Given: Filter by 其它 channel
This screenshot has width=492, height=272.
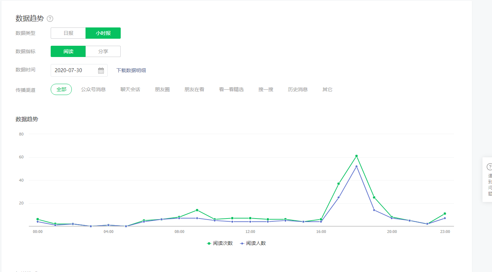Looking at the screenshot, I should point(327,89).
